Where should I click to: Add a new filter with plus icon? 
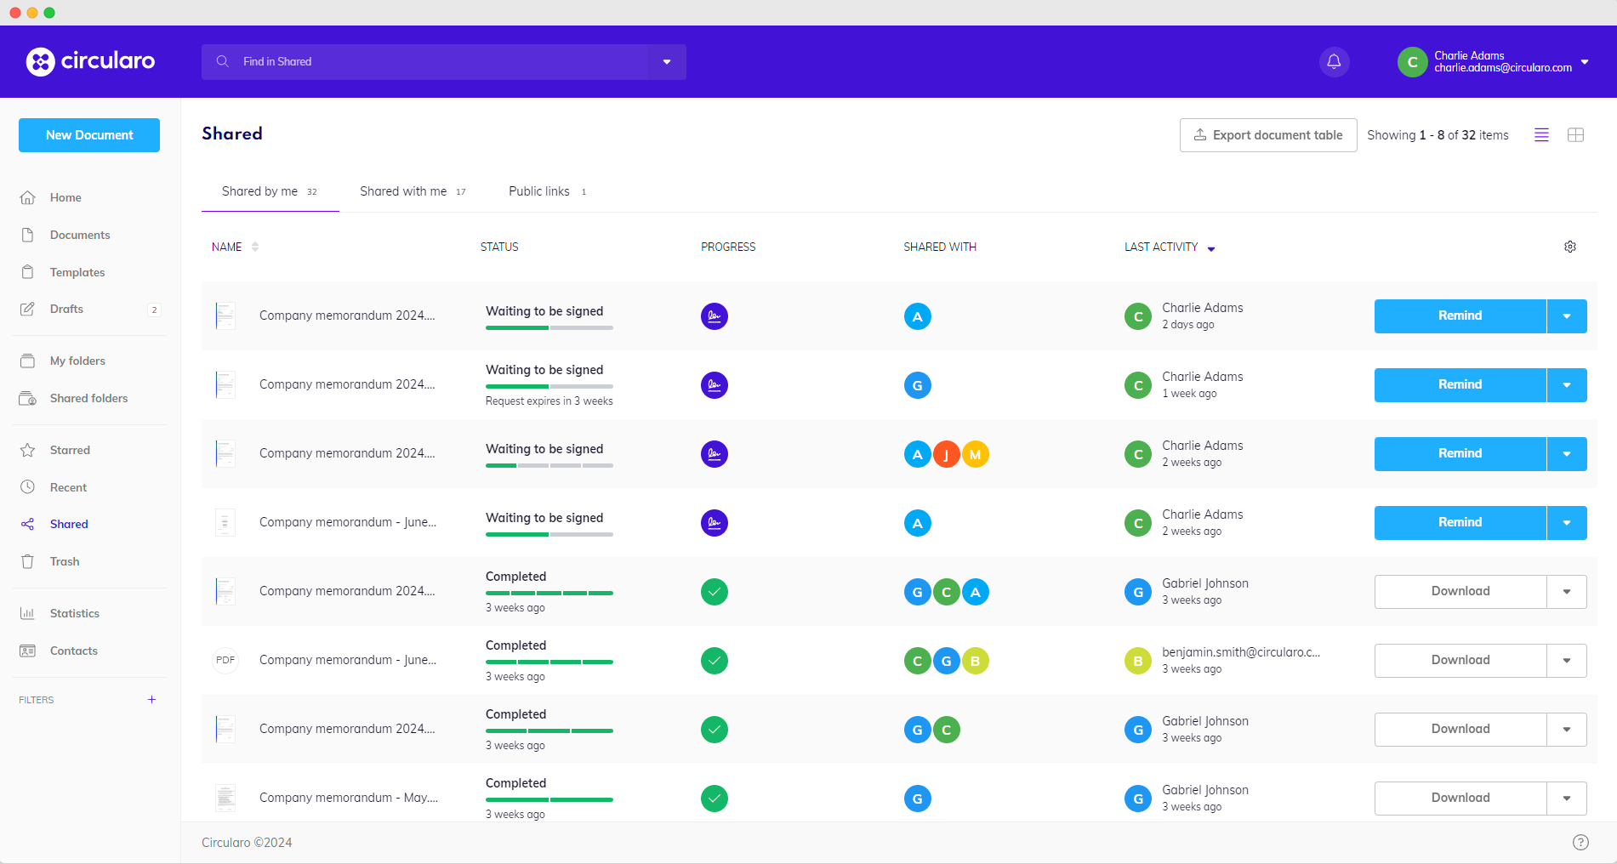click(x=151, y=700)
